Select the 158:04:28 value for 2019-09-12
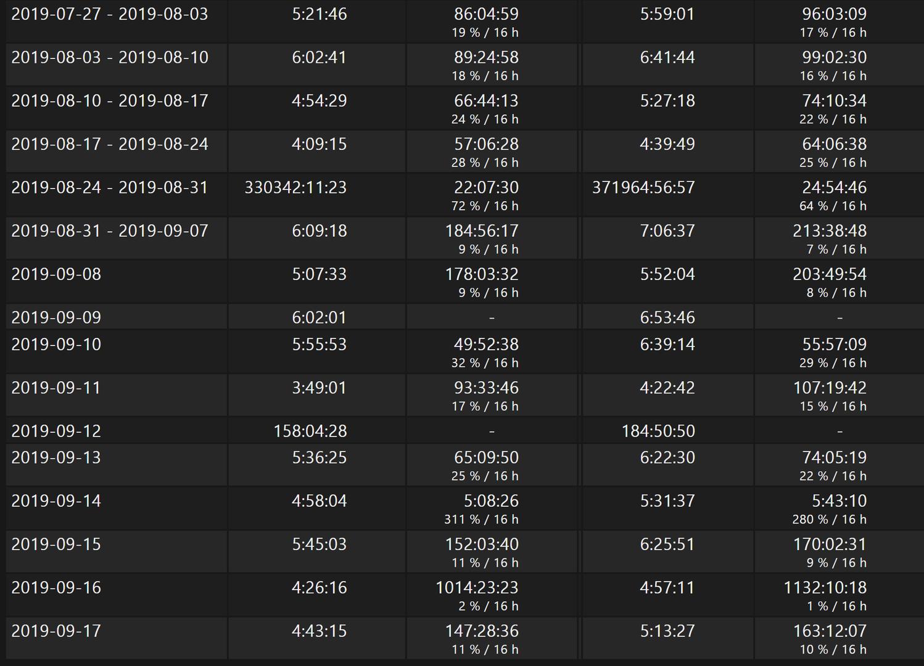 (310, 431)
